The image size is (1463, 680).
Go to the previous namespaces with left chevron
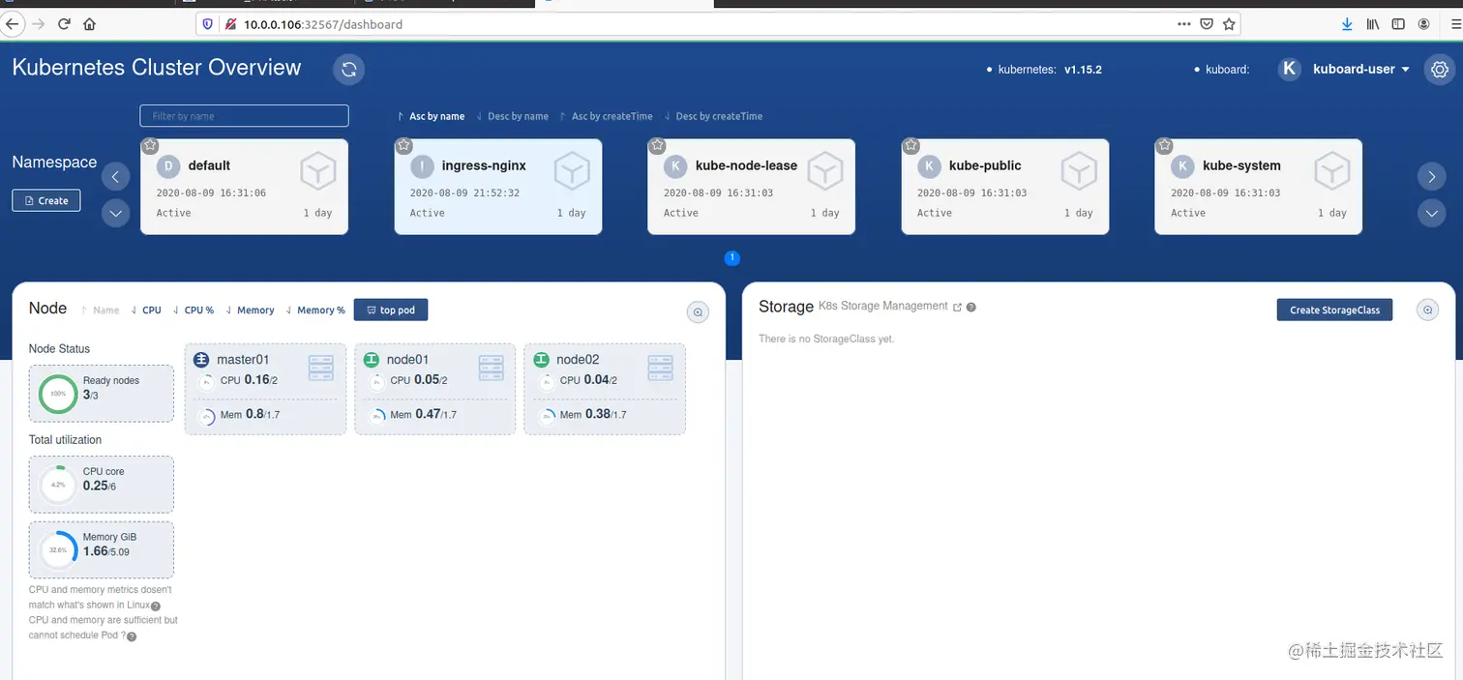(x=115, y=176)
